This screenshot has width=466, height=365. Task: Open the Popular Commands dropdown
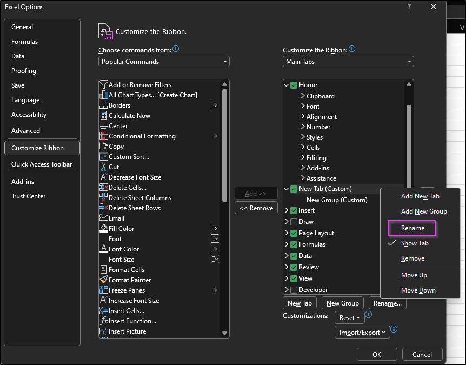(x=164, y=62)
